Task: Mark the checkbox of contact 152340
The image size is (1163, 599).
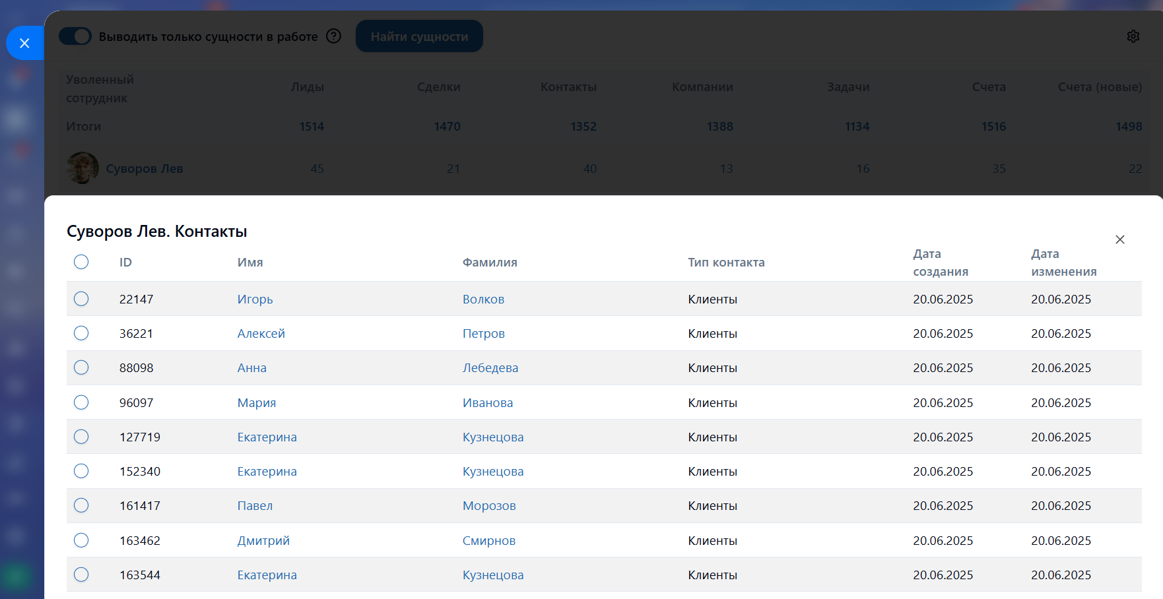Action: [x=81, y=471]
